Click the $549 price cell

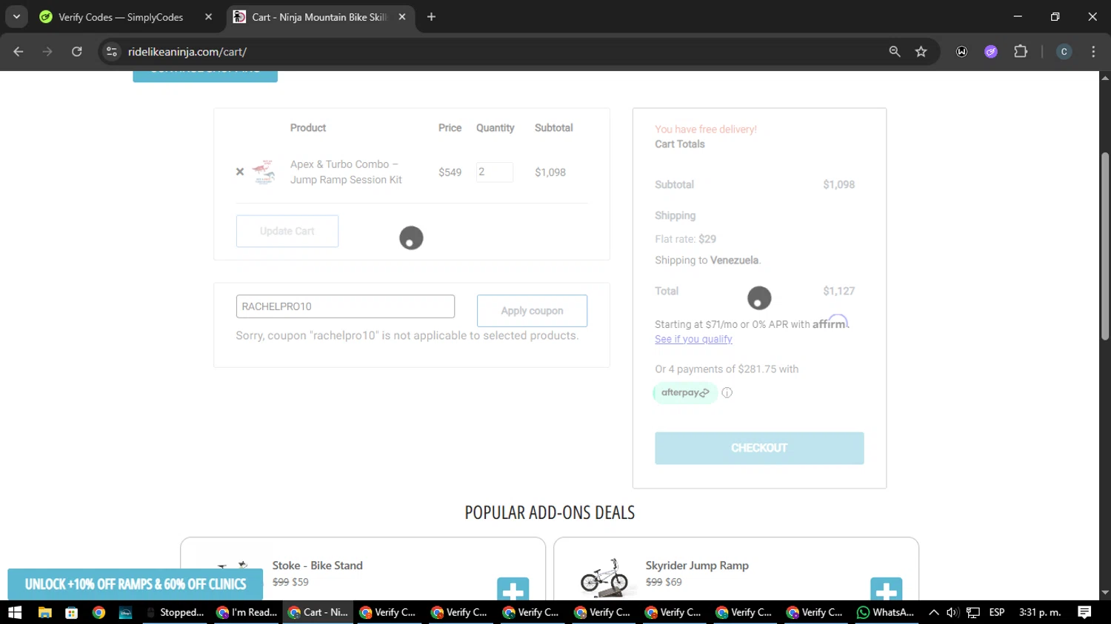click(450, 172)
